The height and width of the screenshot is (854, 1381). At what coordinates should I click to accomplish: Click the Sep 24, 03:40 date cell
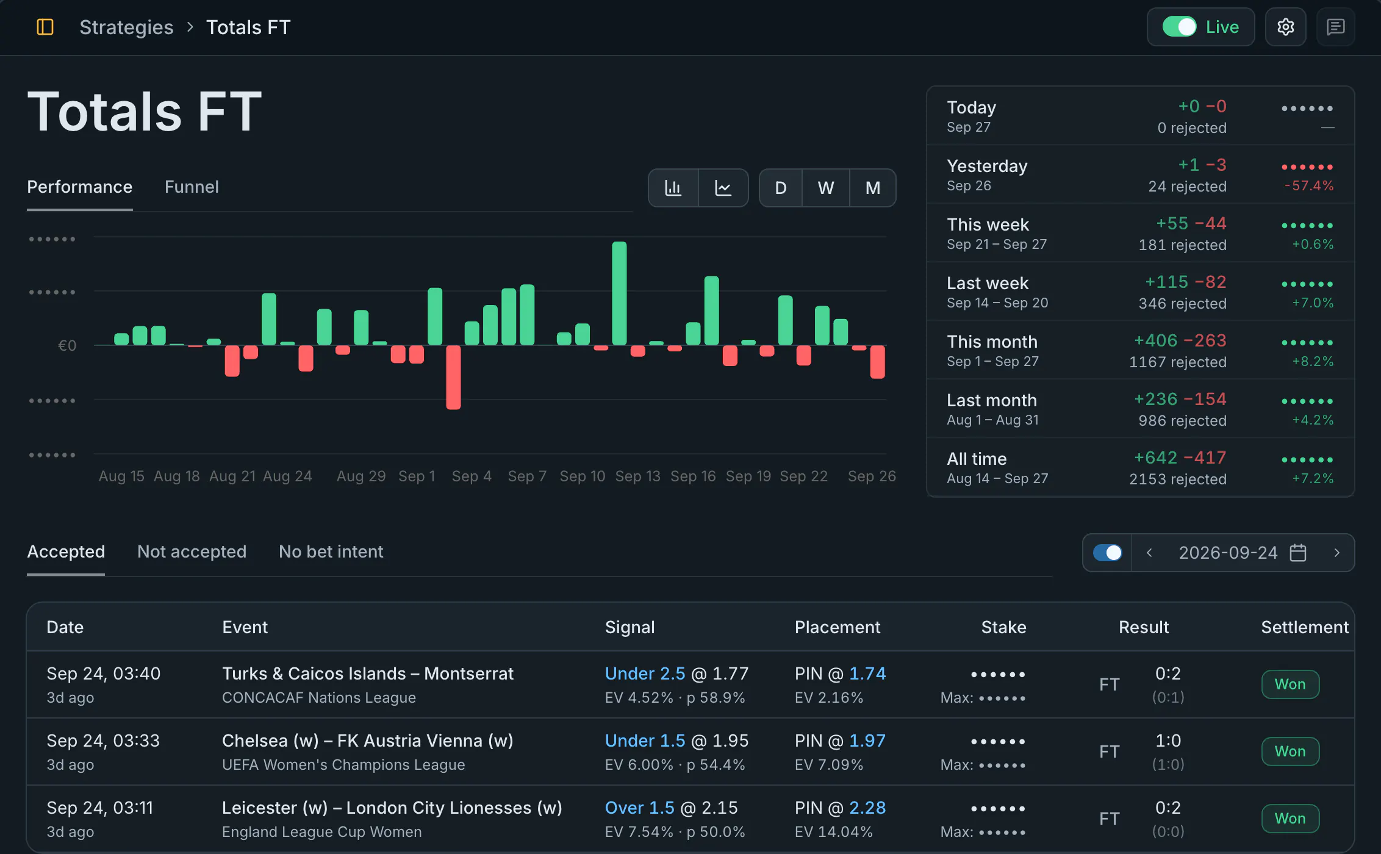point(103,673)
